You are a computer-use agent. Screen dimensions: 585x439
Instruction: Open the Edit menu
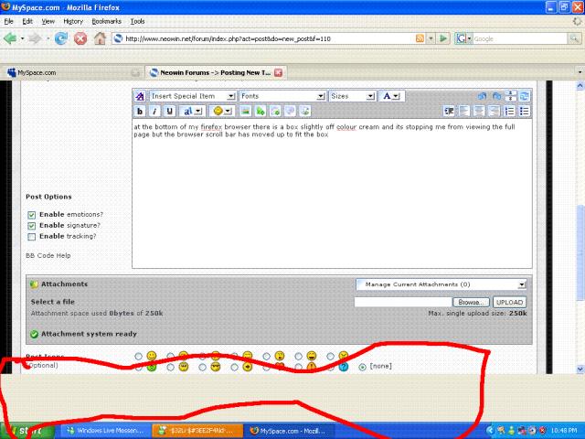(x=27, y=21)
